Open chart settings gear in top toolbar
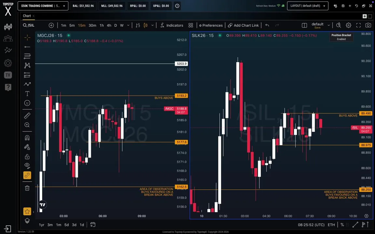The image size is (375, 234). (348, 25)
